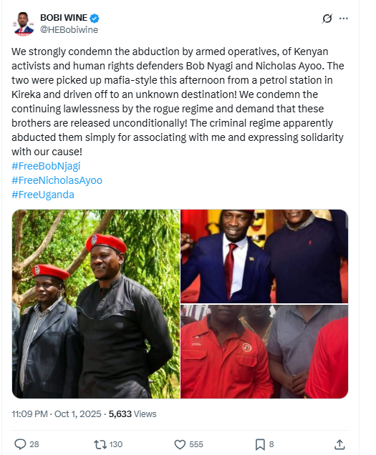Click the 130 reposts count
376x455 pixels.
115,444
